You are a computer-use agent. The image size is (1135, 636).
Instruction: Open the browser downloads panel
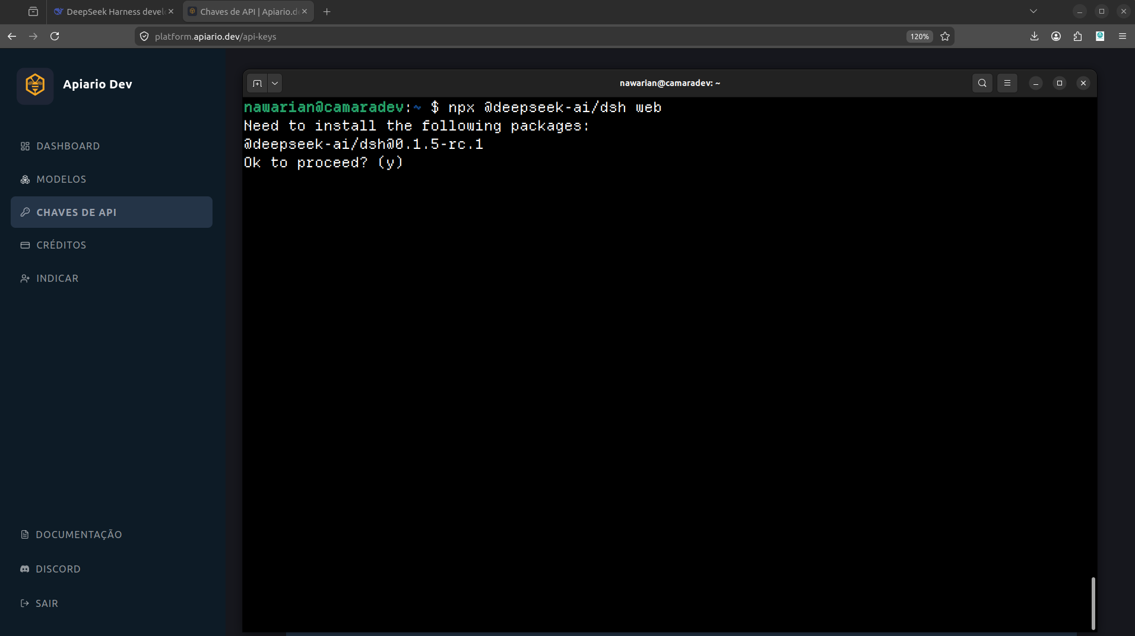click(x=1034, y=36)
